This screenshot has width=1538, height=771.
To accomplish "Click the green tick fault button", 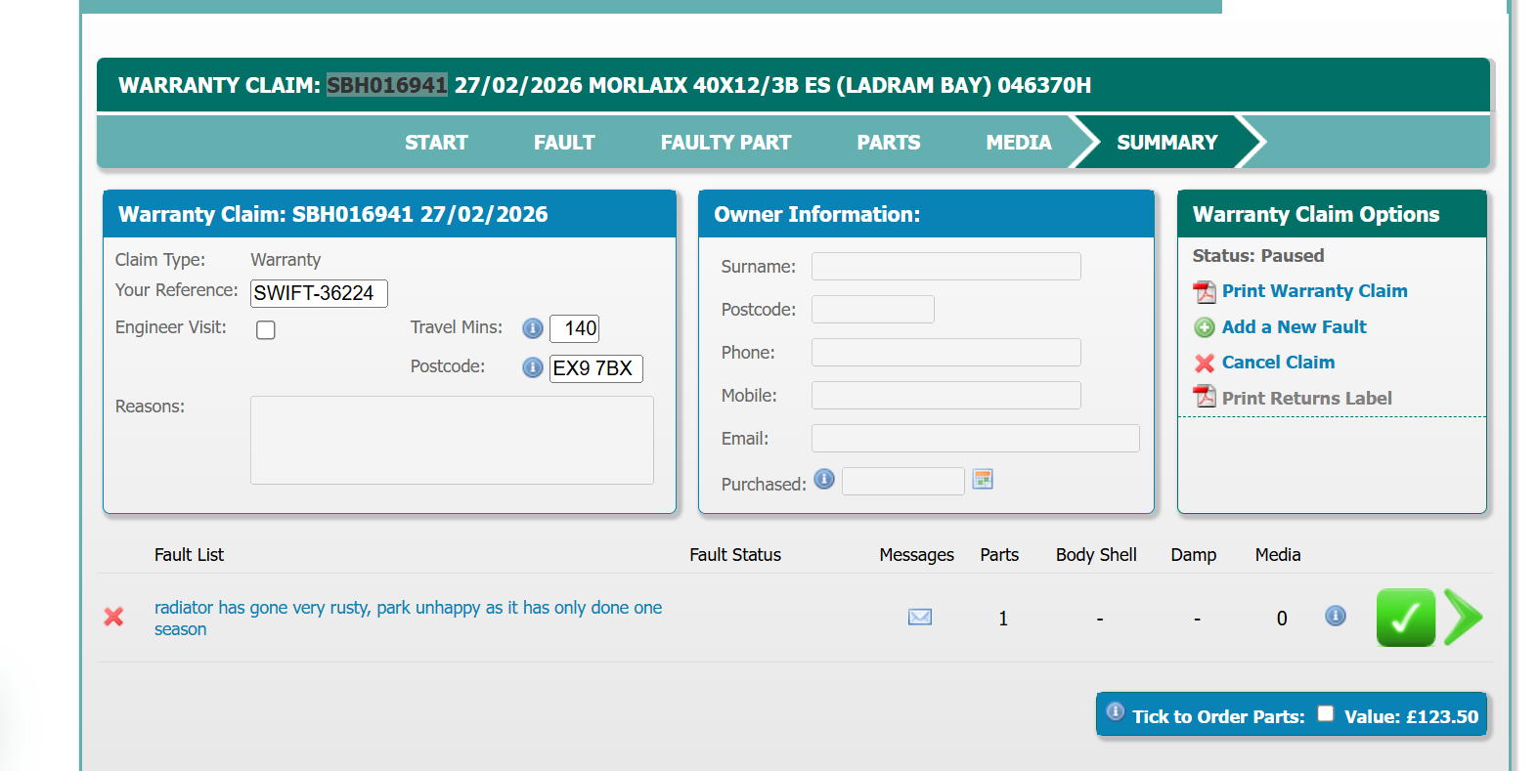I will coord(1405,618).
